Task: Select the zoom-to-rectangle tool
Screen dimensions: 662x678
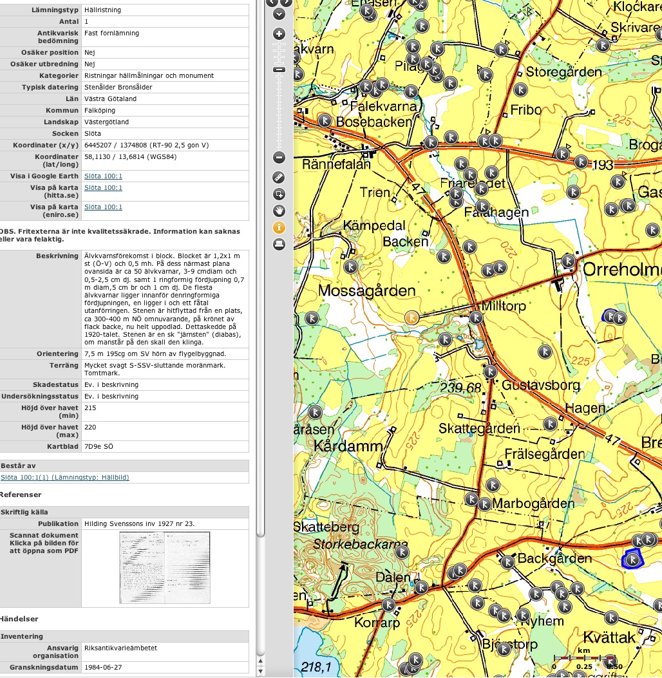Action: tap(279, 194)
